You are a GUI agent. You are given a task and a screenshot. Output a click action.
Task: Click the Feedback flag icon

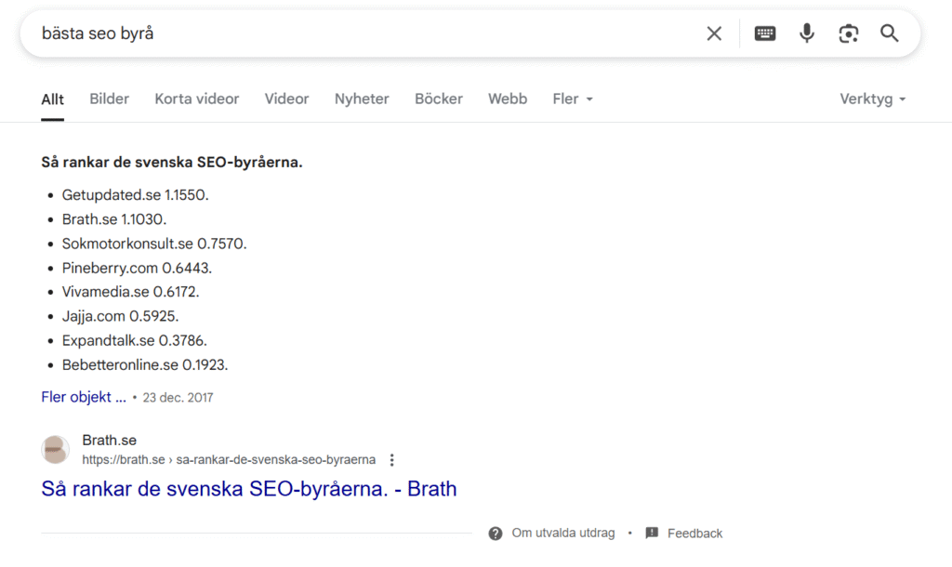(652, 533)
